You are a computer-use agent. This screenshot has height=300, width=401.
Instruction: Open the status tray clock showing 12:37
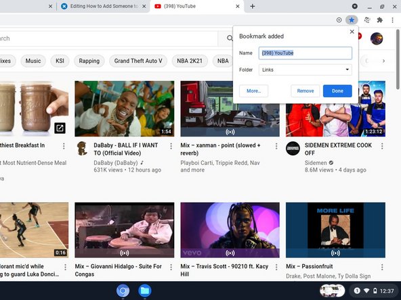387,291
